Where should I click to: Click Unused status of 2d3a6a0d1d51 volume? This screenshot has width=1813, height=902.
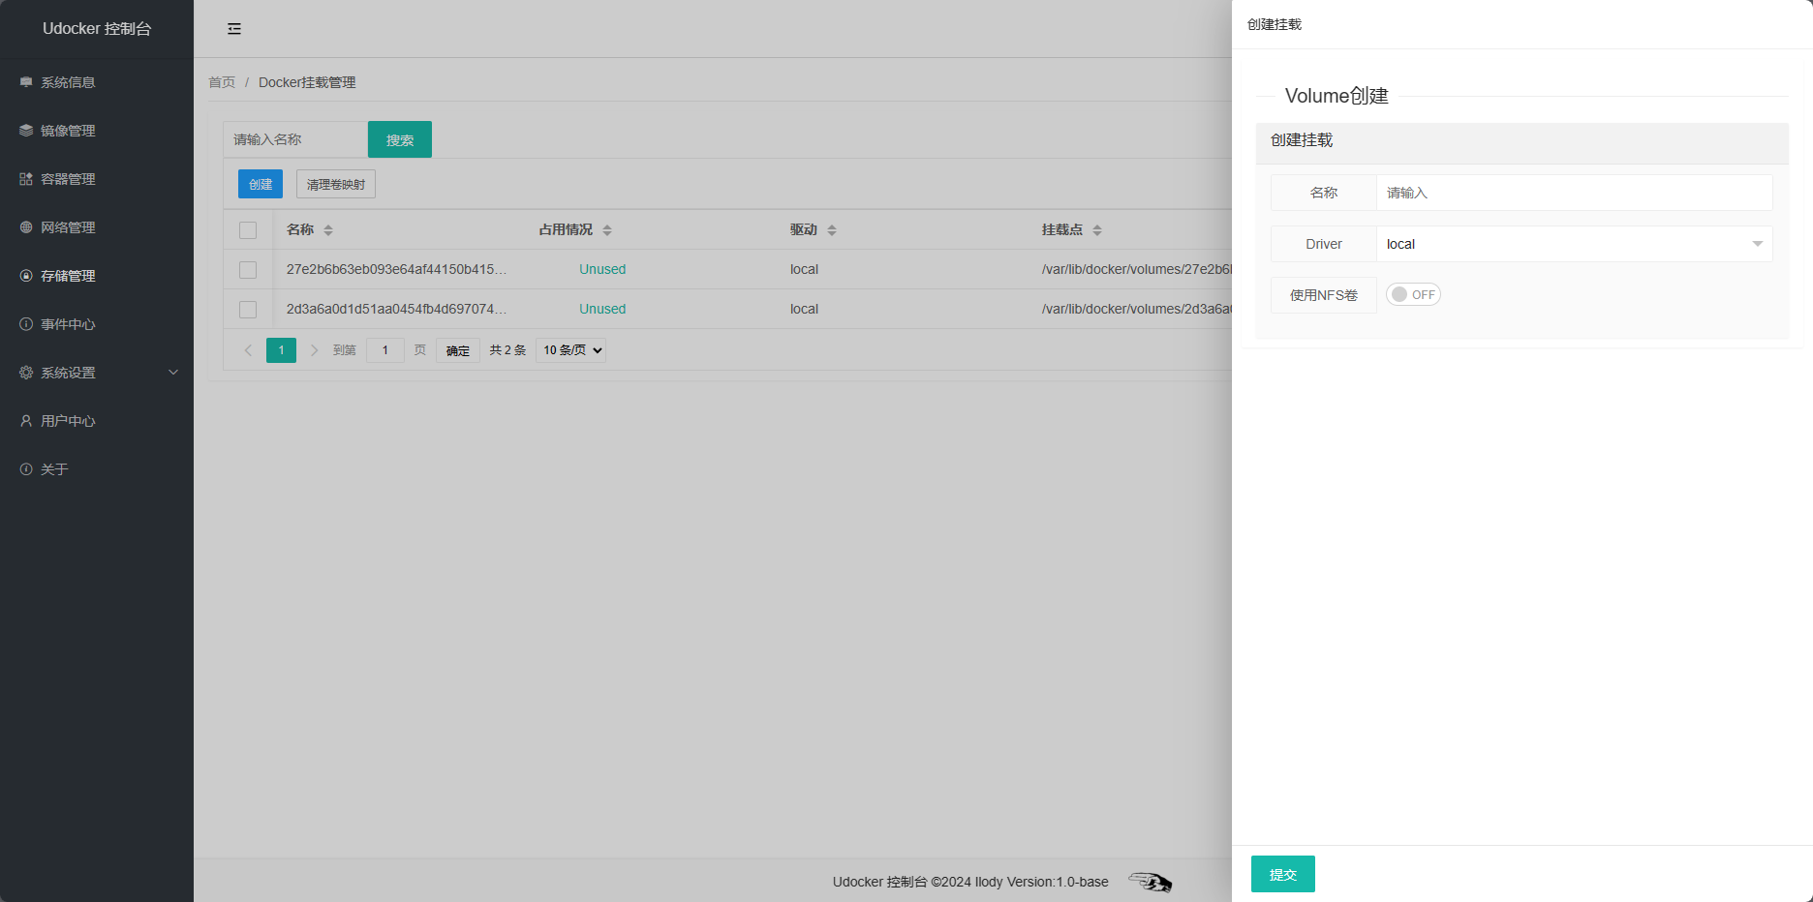click(602, 309)
